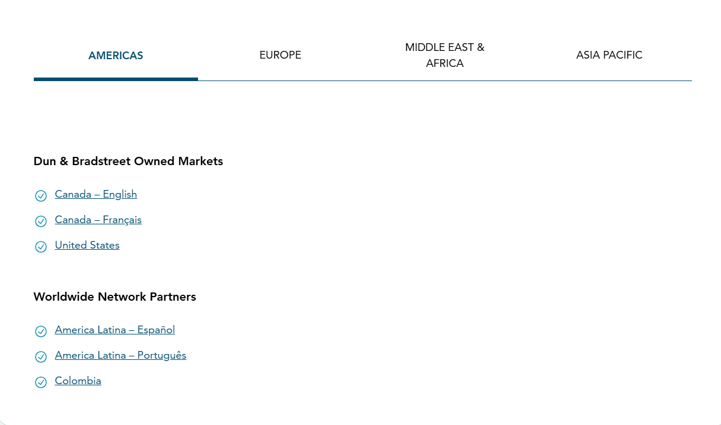Select the ASIA PACIFIC tab

[609, 54]
